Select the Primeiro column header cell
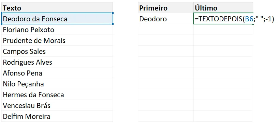Image resolution: width=278 pixels, height=124 pixels. (x=165, y=8)
